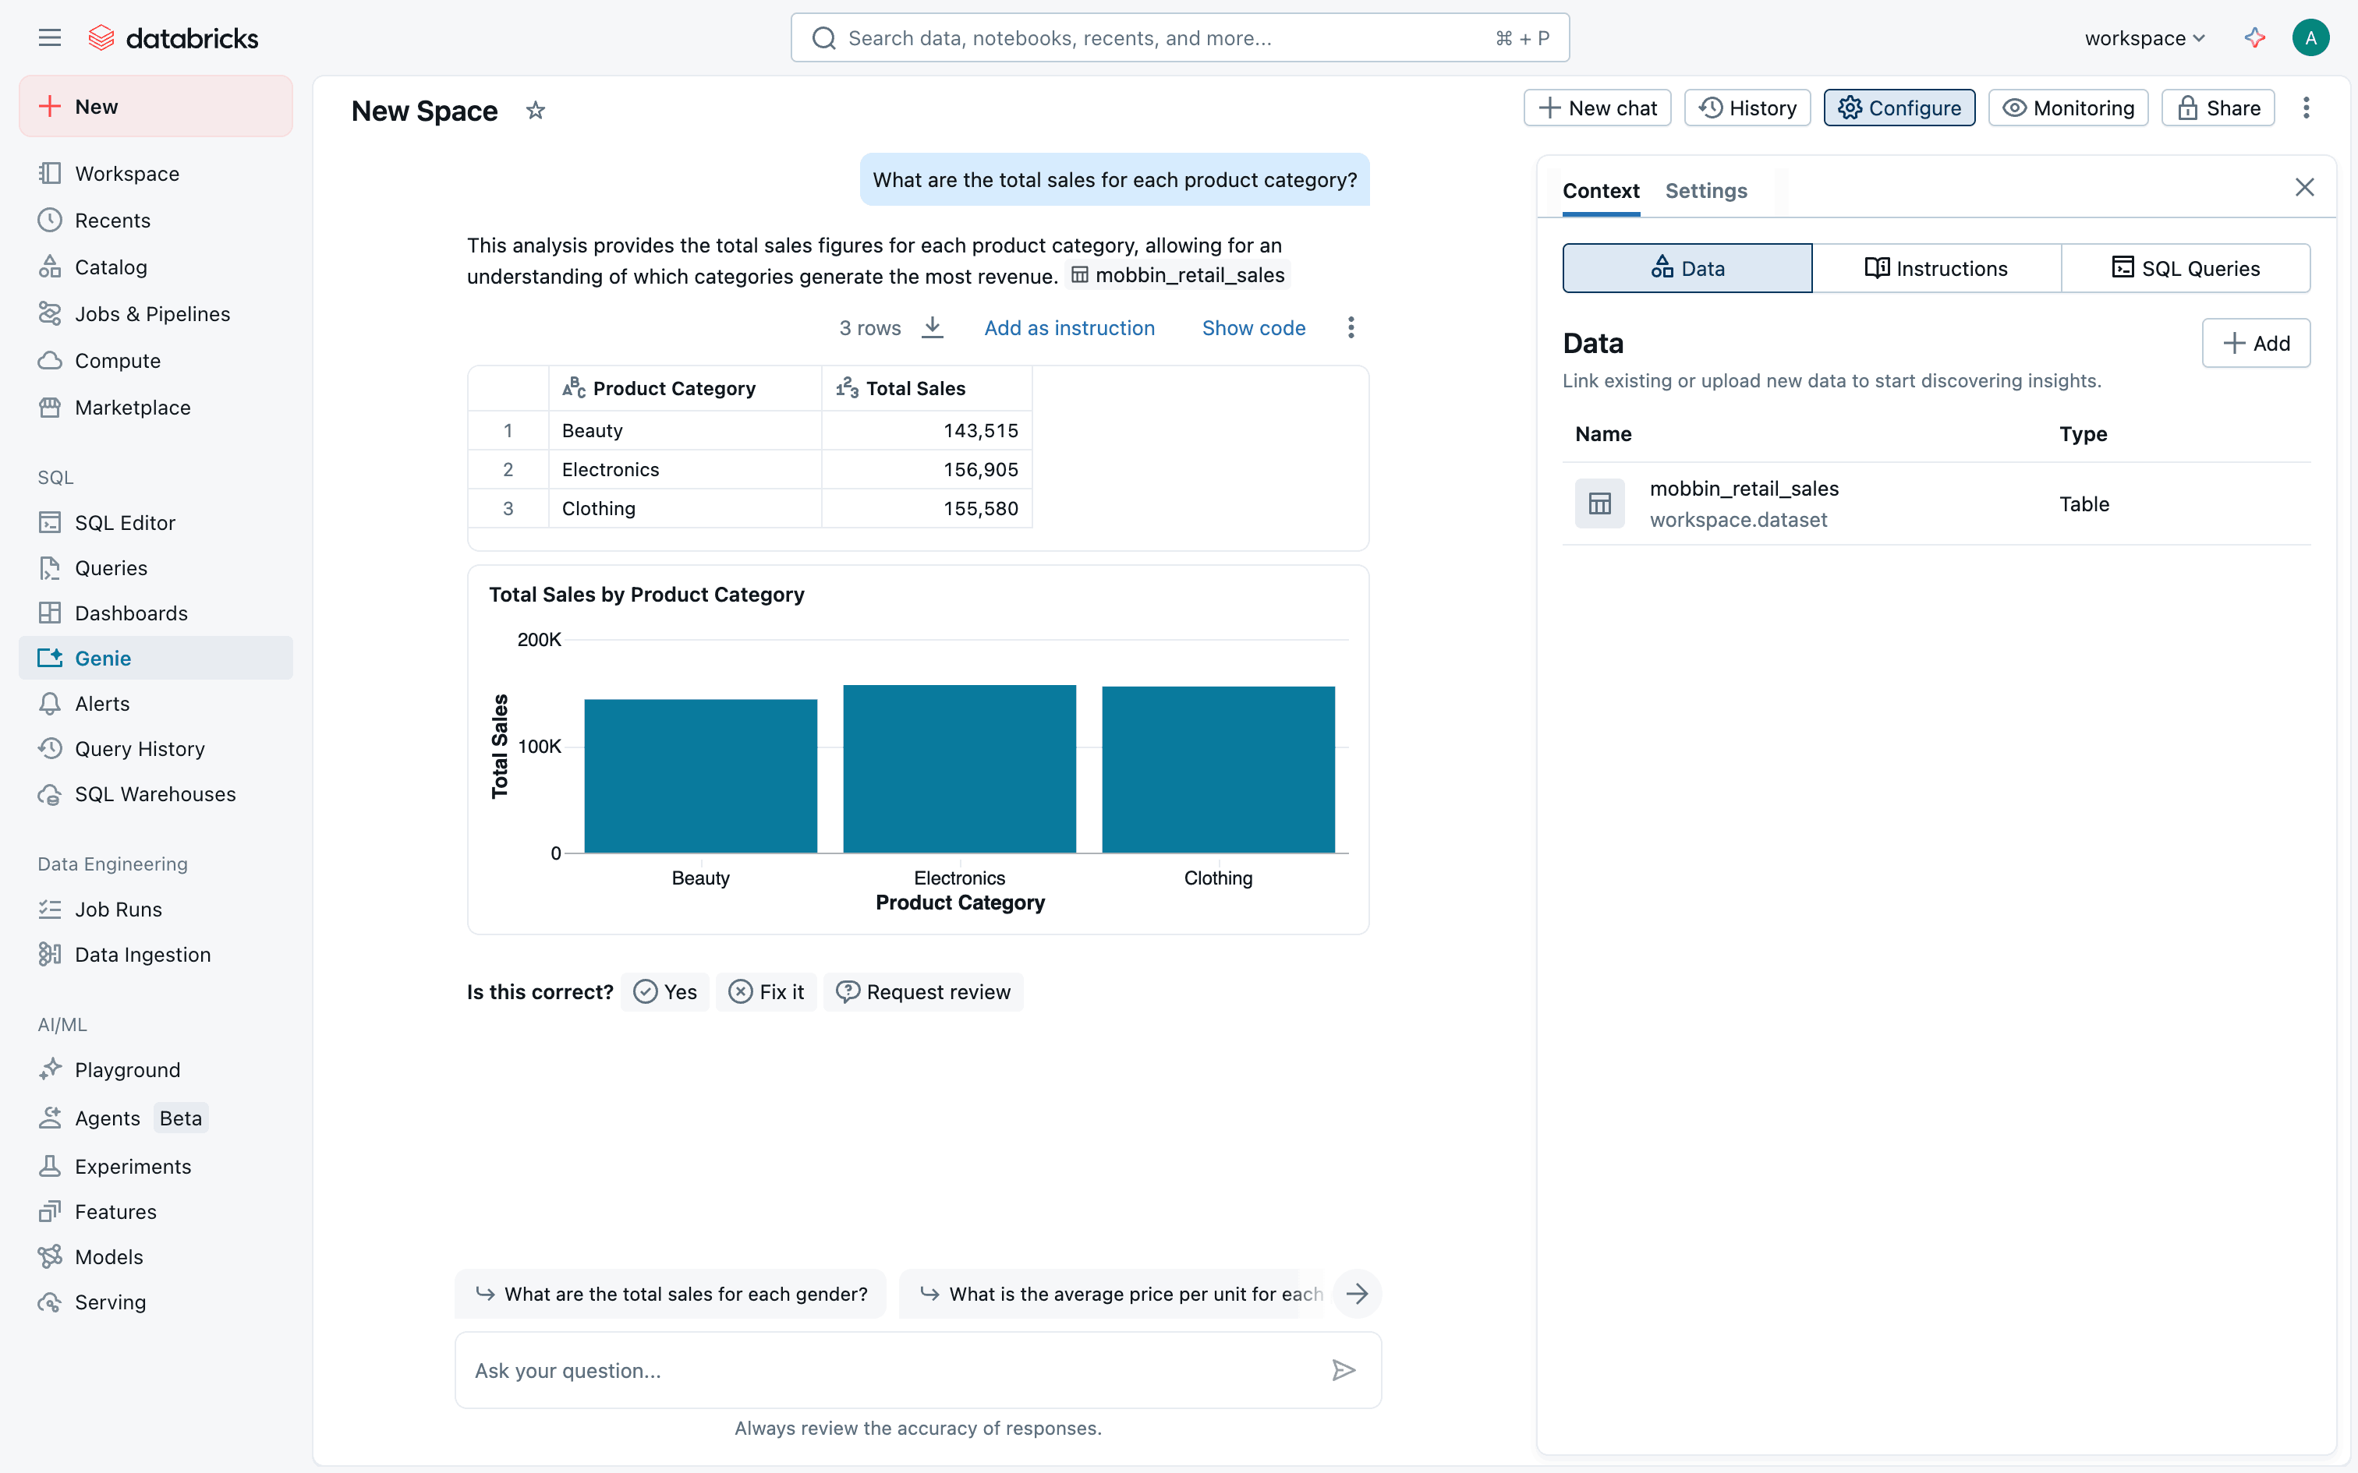Star the New Space as favorite
Screen dimensions: 2358x1473
pyautogui.click(x=535, y=111)
